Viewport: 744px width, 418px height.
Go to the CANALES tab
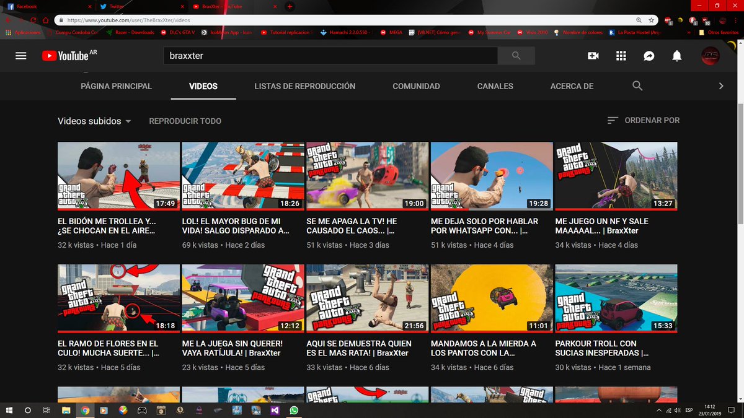[x=495, y=86]
